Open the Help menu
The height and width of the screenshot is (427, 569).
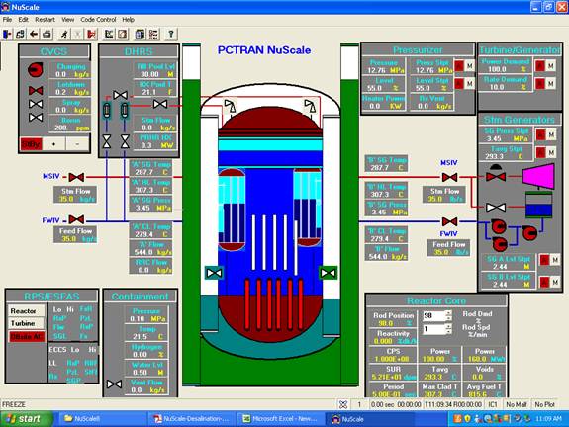128,19
